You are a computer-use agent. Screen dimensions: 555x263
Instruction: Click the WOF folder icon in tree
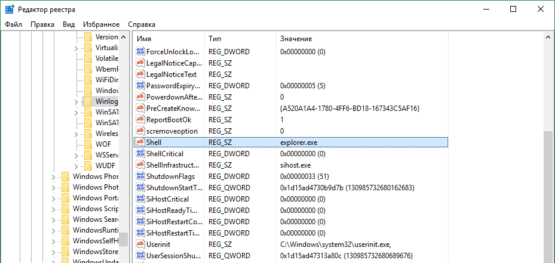[x=88, y=144]
